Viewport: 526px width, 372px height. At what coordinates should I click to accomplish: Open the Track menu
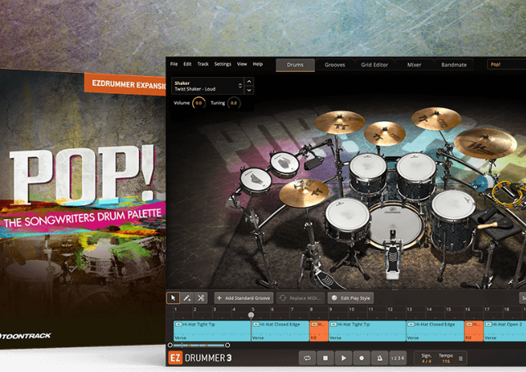coord(203,64)
